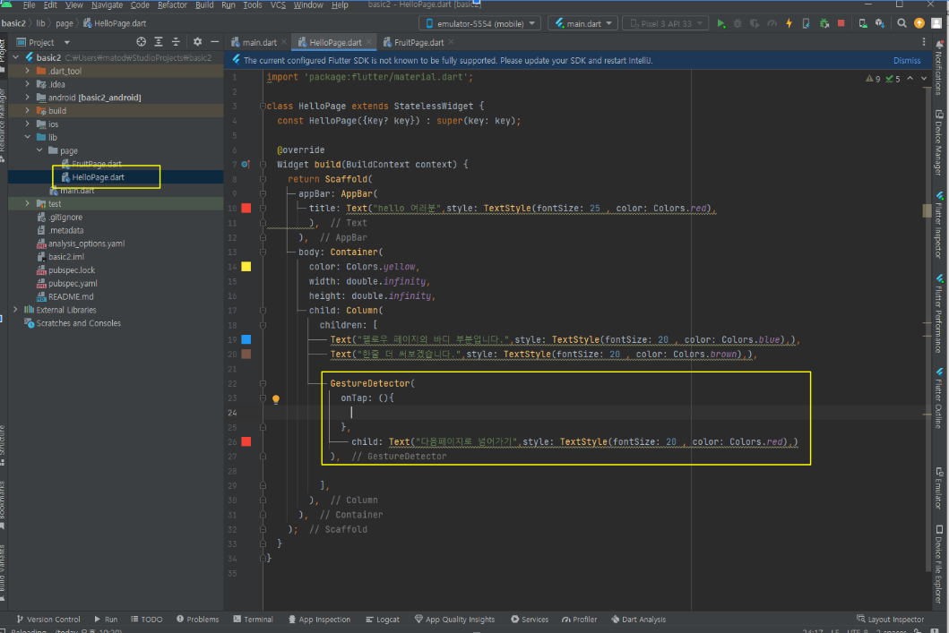Click the warnings count indicator showing 9
The height and width of the screenshot is (633, 949).
(873, 79)
